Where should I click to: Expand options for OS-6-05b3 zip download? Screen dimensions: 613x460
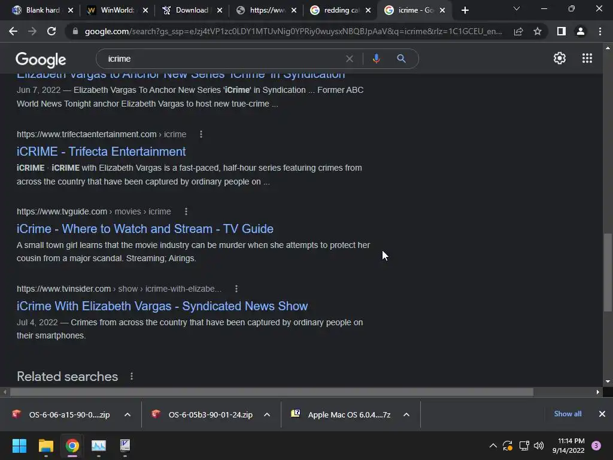[x=267, y=414]
